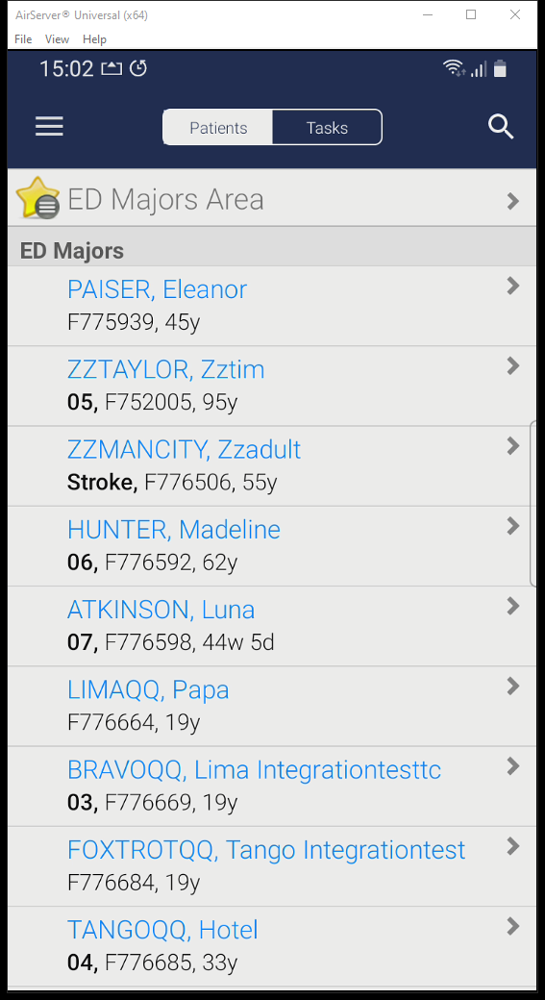This screenshot has width=545, height=1000.
Task: Click the patient list scrollbar handle
Action: [x=533, y=503]
